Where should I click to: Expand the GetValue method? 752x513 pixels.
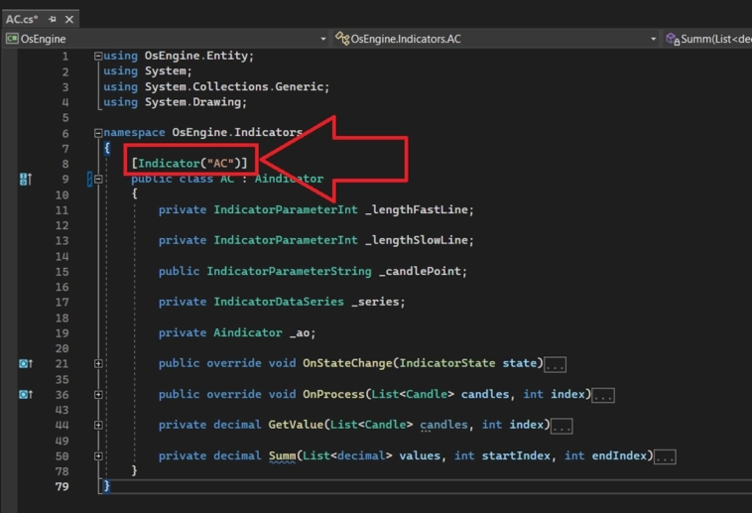(98, 425)
